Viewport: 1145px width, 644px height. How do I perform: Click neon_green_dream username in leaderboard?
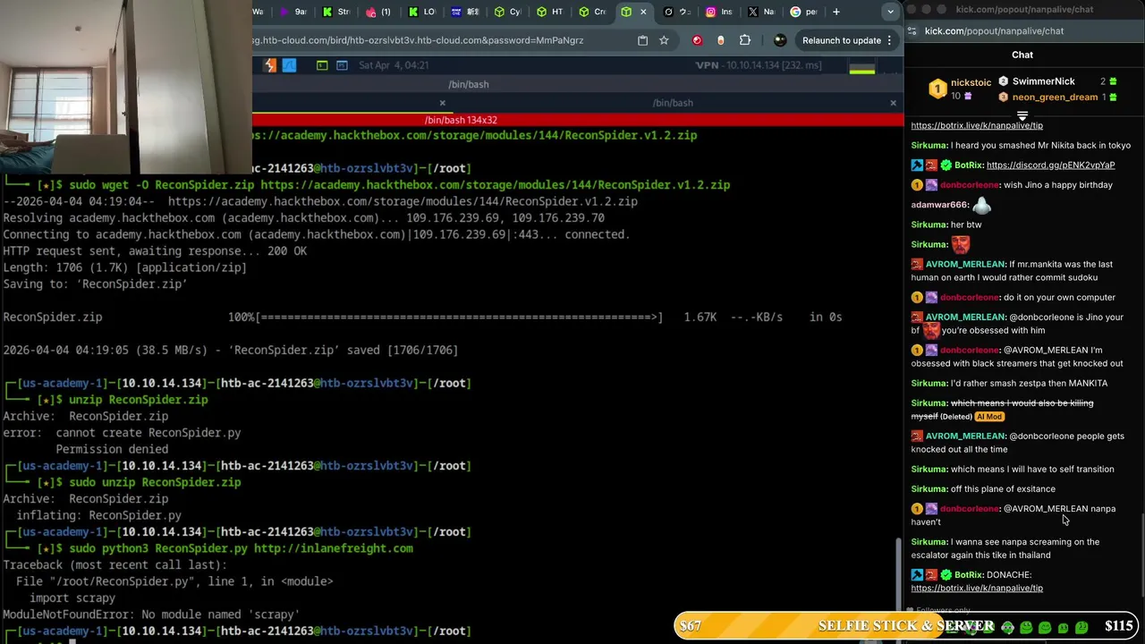pyautogui.click(x=1055, y=97)
